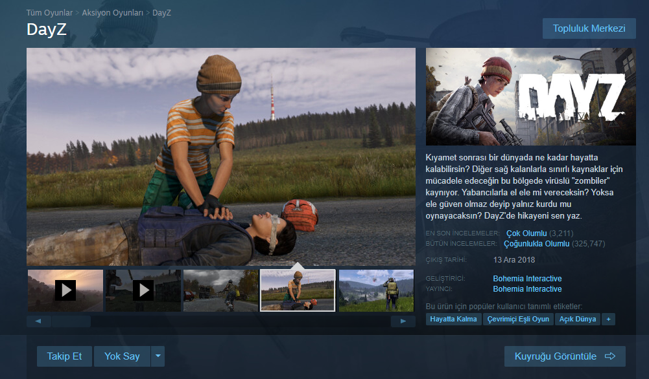Open Topluluk Merkezi community hub
Viewport: 649px width, 379px height.
click(589, 28)
